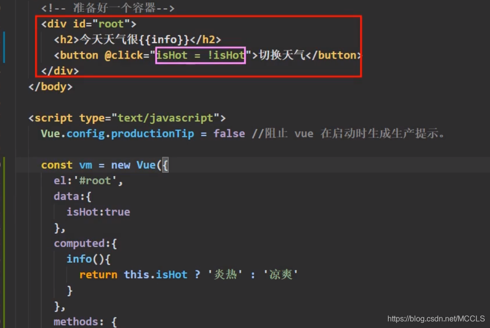Click the line const vm = new Vue({

104,165
